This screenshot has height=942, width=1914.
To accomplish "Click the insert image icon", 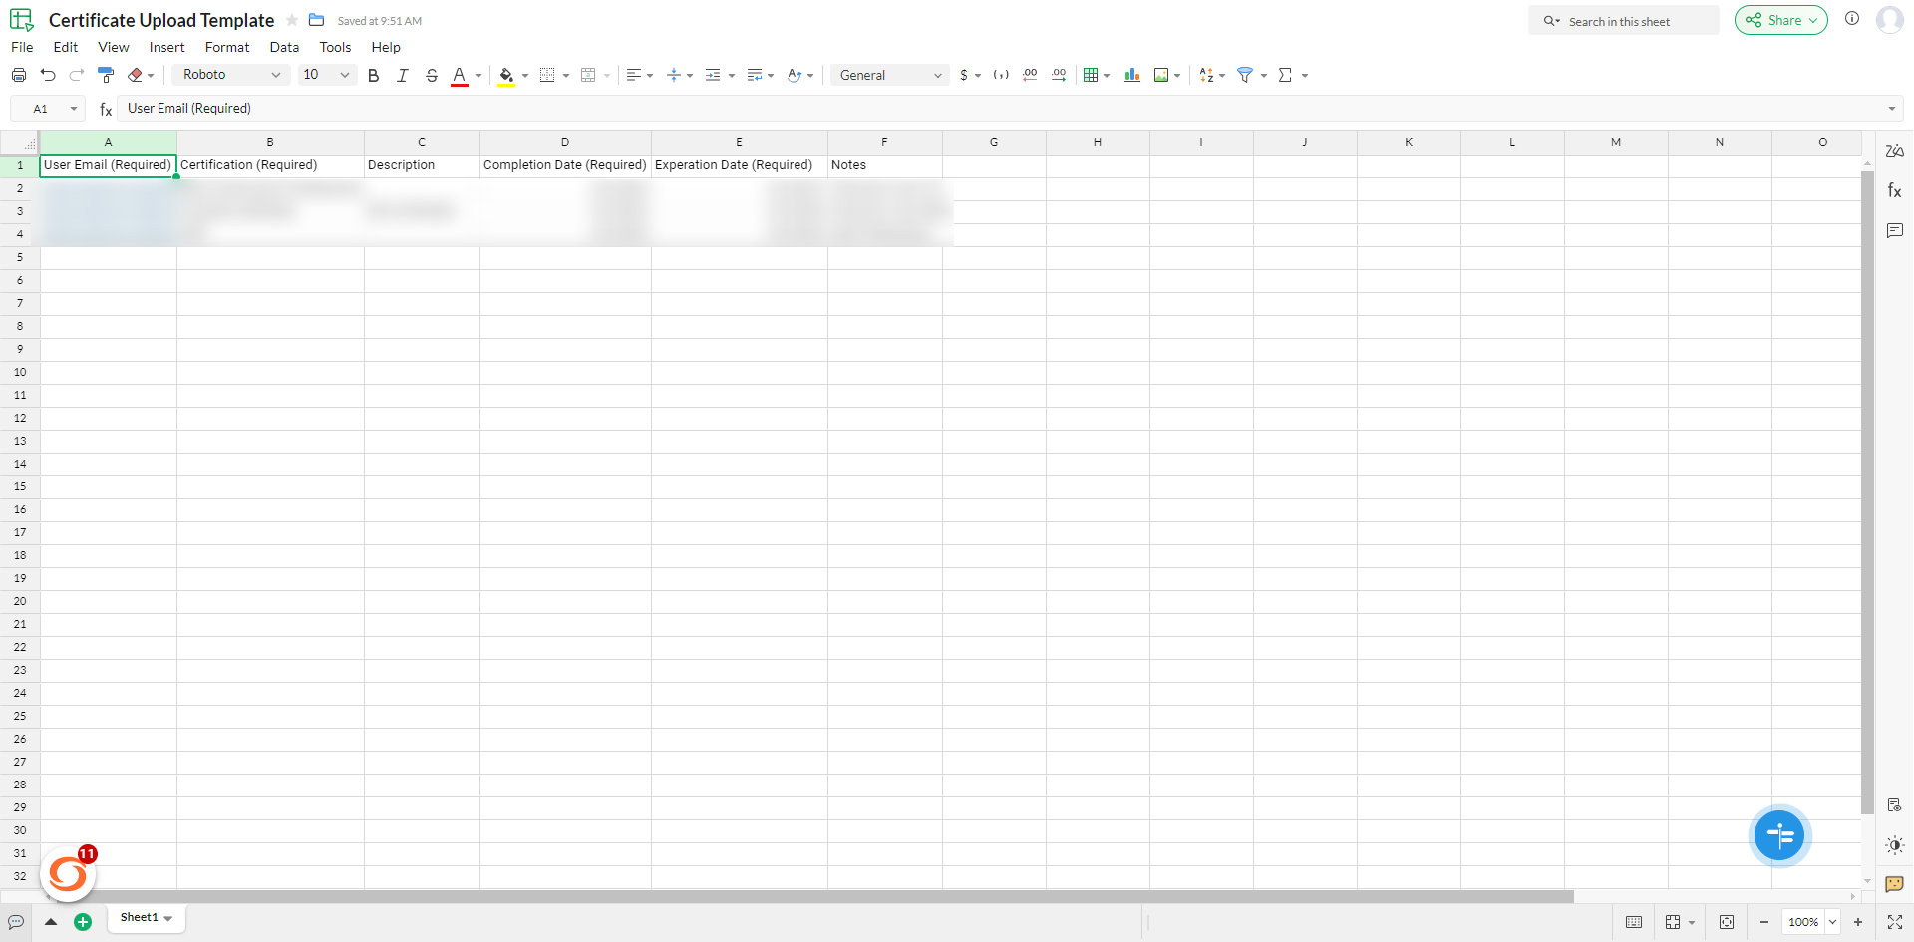I will (x=1161, y=75).
